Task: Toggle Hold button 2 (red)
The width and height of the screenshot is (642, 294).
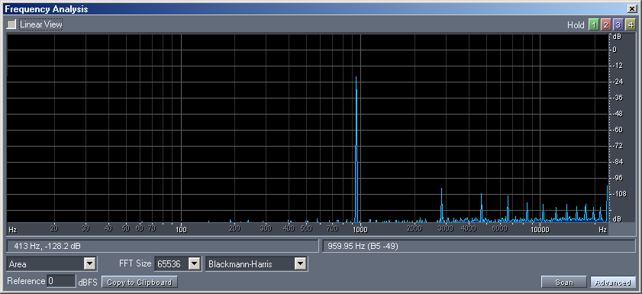Action: coord(605,25)
